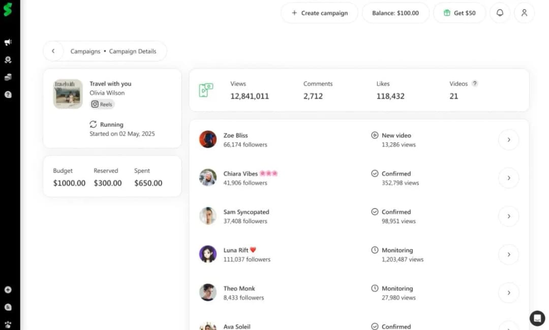Click the 352,798 views text
549x330 pixels.
pyautogui.click(x=400, y=183)
